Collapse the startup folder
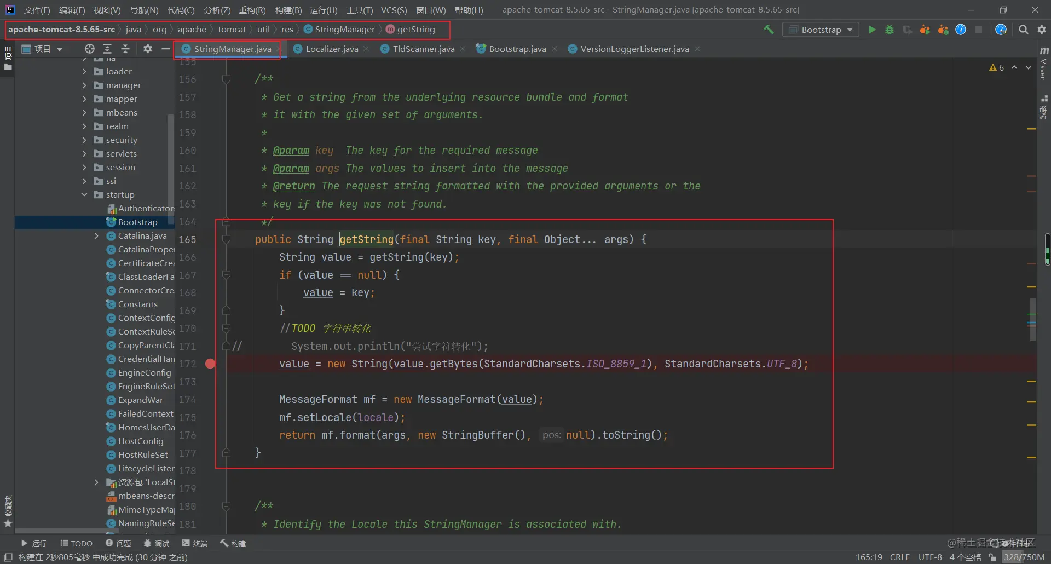The width and height of the screenshot is (1051, 564). click(x=84, y=194)
